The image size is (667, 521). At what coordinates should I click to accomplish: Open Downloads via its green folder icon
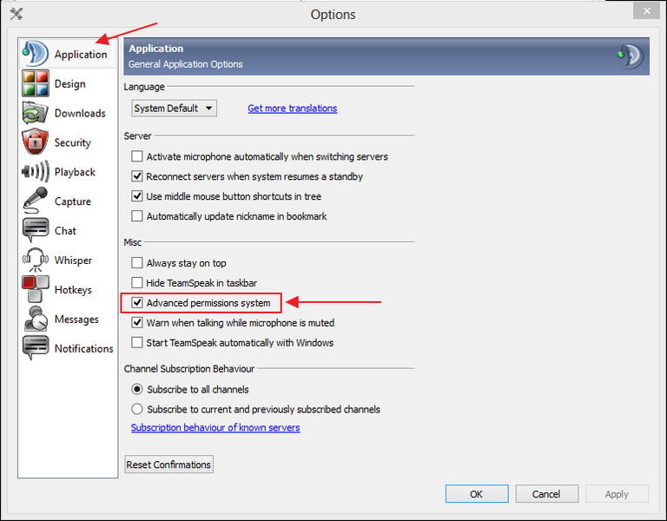(x=35, y=114)
